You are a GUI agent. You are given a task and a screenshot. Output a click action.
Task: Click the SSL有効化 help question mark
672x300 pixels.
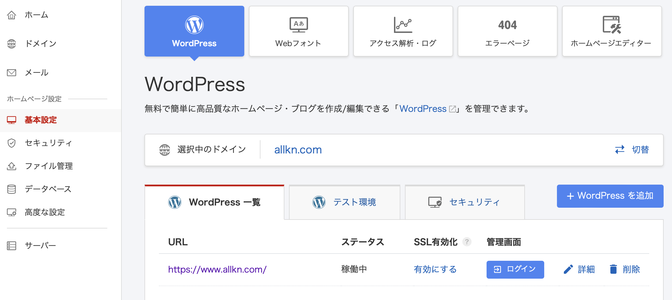tap(467, 242)
